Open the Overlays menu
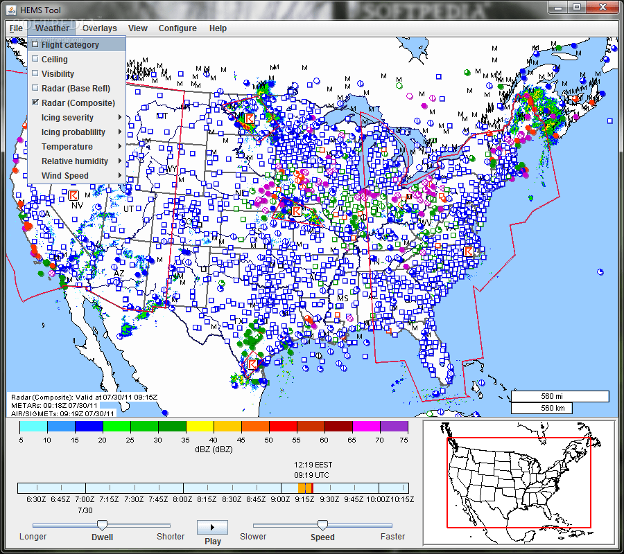624x554 pixels. click(99, 28)
